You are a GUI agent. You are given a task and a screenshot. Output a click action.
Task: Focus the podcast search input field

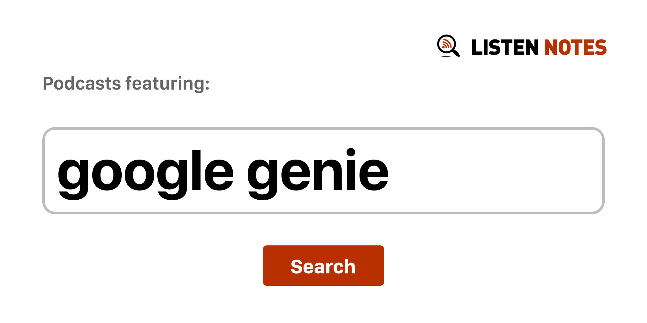(323, 171)
